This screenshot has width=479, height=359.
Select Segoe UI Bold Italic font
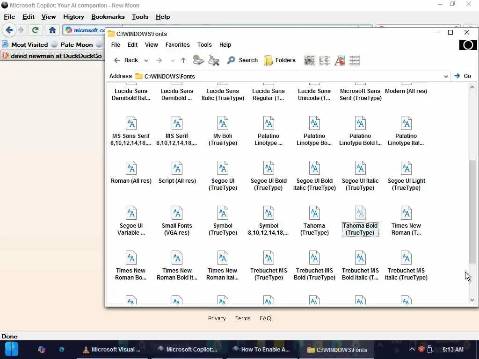pos(314,176)
